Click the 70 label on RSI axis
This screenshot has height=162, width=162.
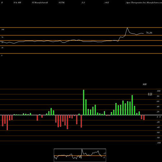2,37
